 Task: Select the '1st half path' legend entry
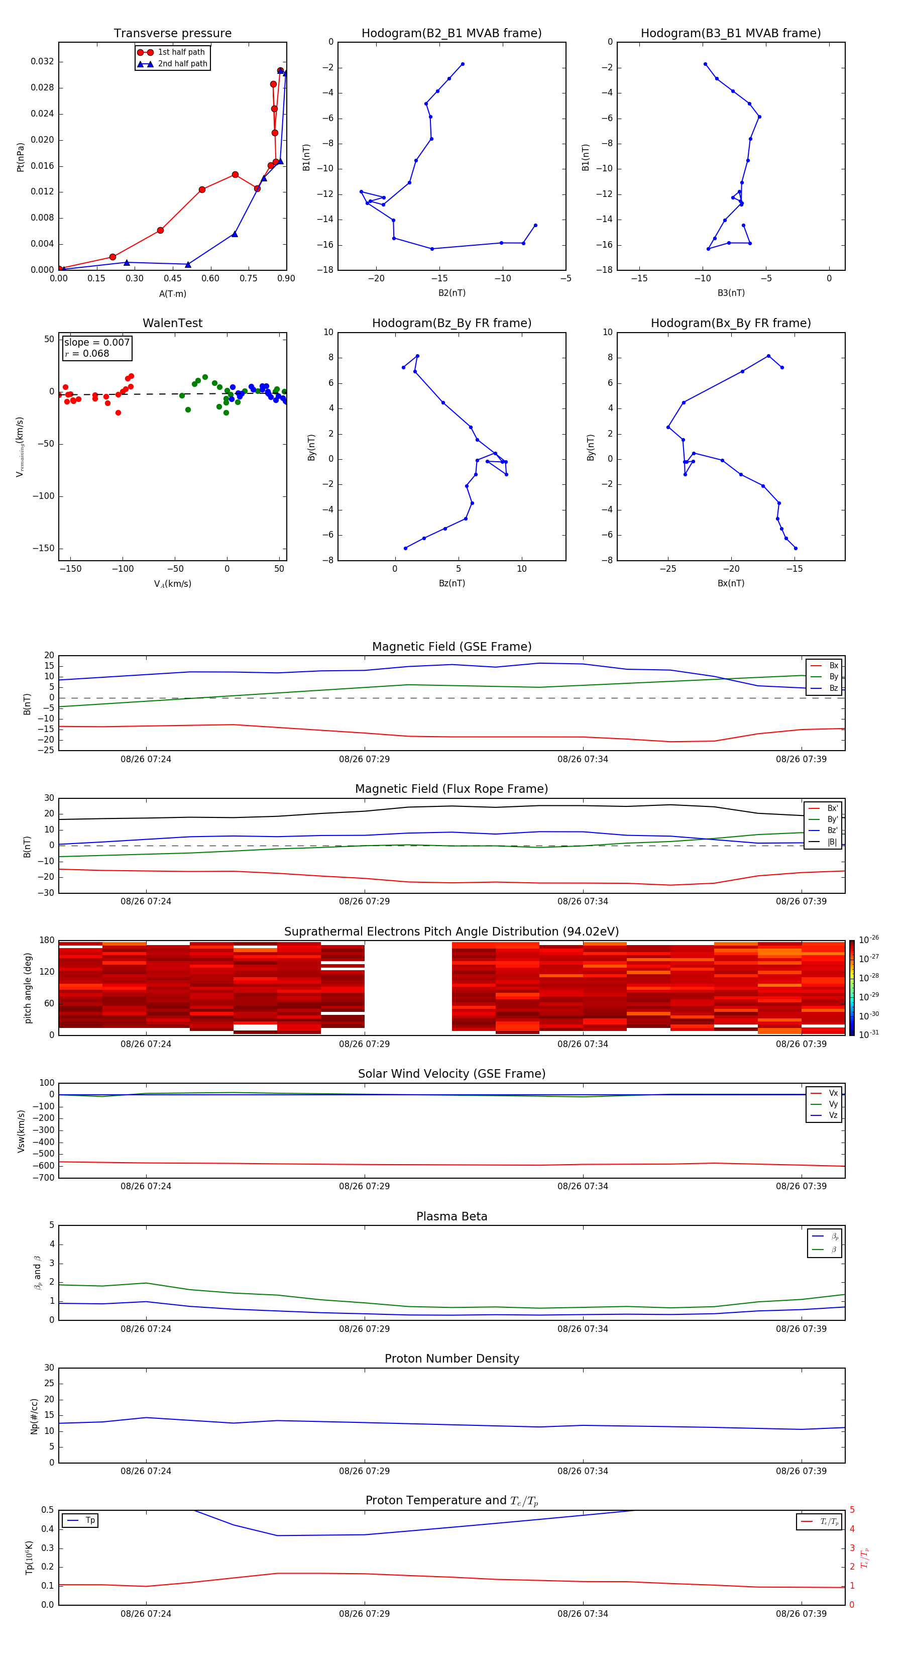[172, 52]
